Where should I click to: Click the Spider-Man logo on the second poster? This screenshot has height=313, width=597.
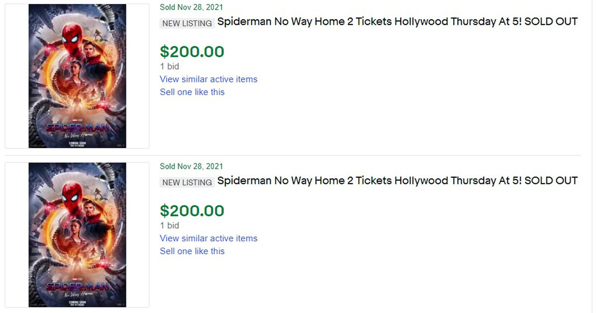click(x=76, y=286)
